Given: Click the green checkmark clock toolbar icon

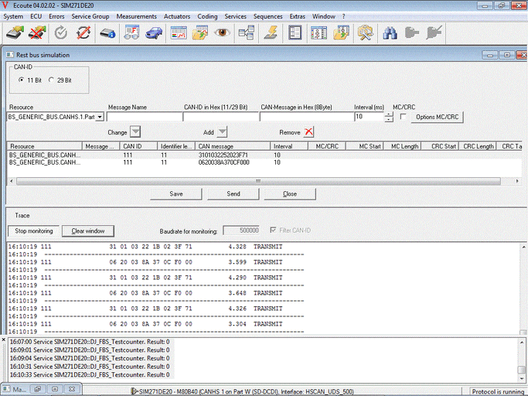Looking at the screenshot, I should (61, 33).
